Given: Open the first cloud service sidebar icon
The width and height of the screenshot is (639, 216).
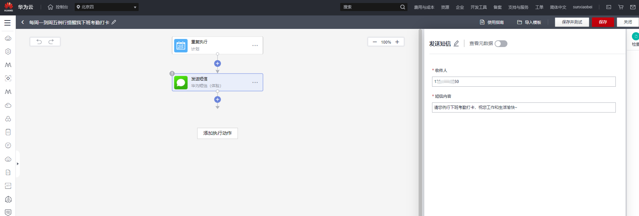Looking at the screenshot, I should coord(8,38).
